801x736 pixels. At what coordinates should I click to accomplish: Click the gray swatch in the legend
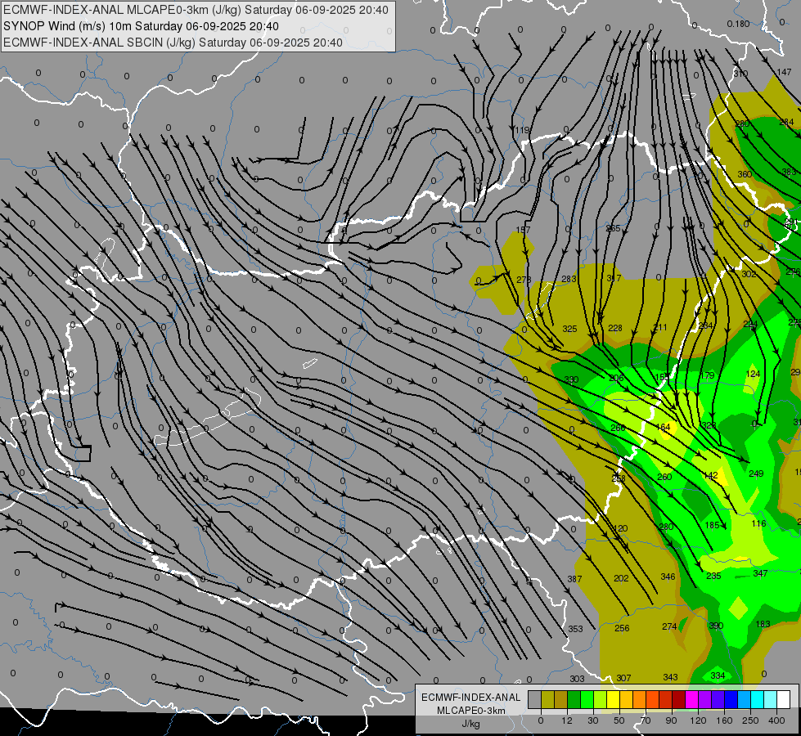pyautogui.click(x=535, y=699)
